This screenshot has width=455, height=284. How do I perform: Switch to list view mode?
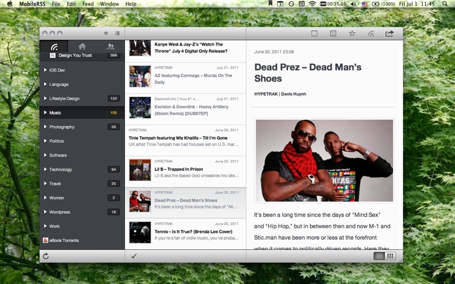pos(379,256)
